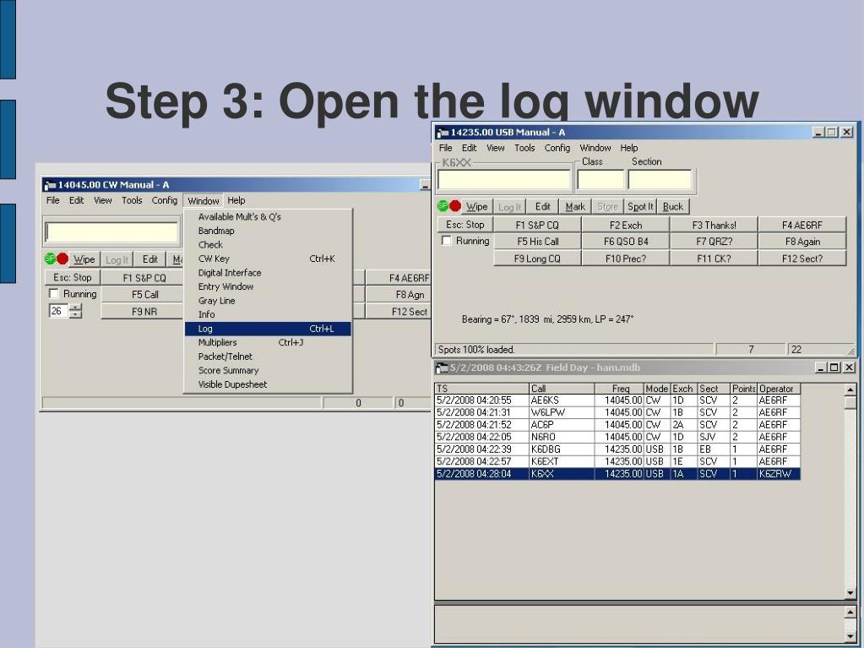Click log scrollbar up arrow
This screenshot has height=648, width=864.
(x=850, y=389)
